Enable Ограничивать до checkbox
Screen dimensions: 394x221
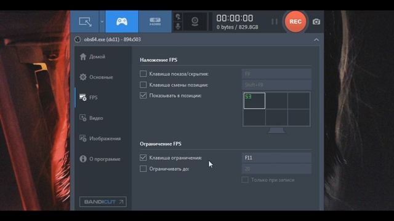coord(143,169)
